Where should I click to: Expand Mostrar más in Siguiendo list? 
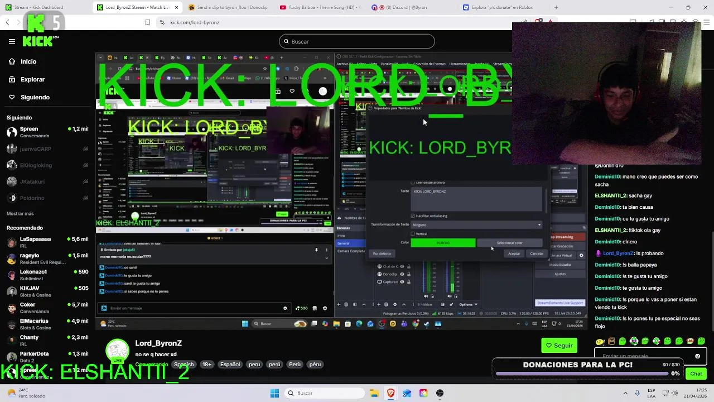click(20, 213)
